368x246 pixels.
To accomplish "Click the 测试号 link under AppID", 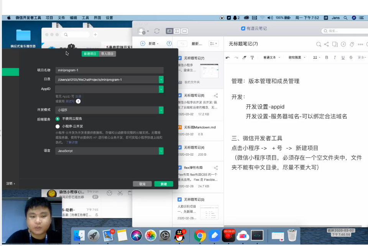I will (70, 101).
